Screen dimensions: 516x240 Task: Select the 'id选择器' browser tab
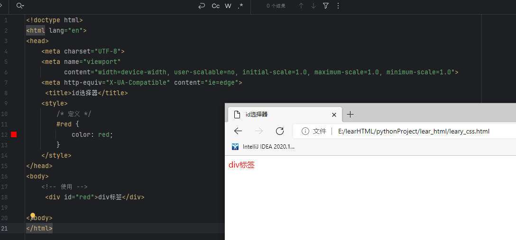click(285, 114)
